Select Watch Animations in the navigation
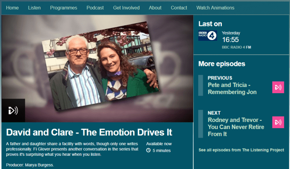This screenshot has width=290, height=169. pos(215,8)
